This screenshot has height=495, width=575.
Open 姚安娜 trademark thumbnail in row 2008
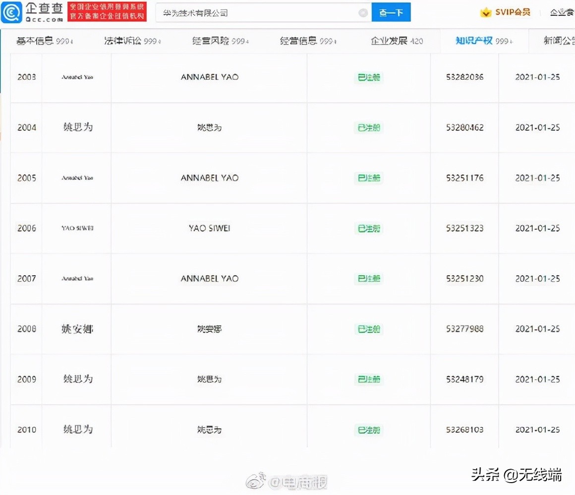77,329
